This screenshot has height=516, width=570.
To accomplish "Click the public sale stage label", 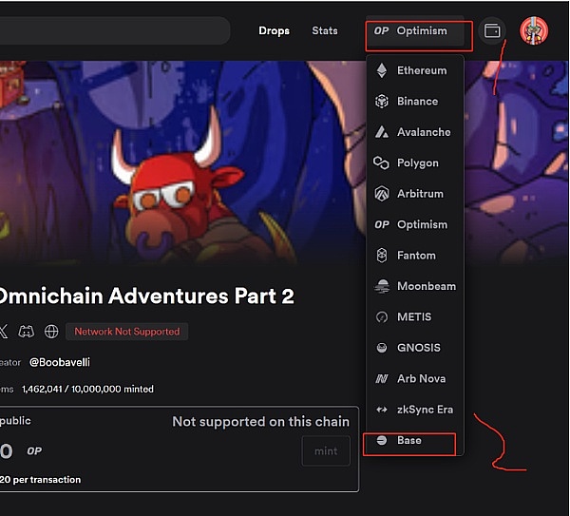I will [15, 421].
